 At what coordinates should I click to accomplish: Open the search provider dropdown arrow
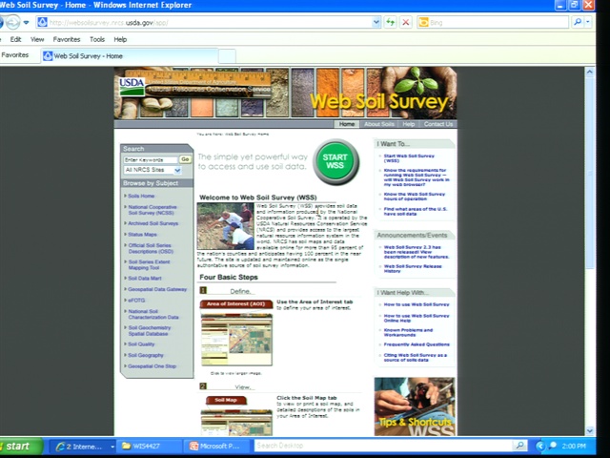(588, 22)
